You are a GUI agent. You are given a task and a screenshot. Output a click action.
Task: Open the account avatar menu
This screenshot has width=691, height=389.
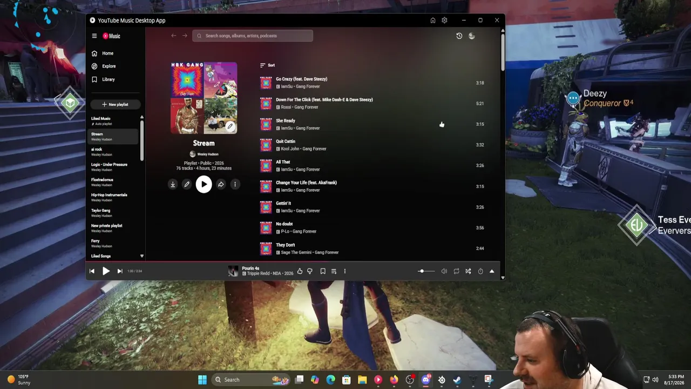[x=471, y=36]
